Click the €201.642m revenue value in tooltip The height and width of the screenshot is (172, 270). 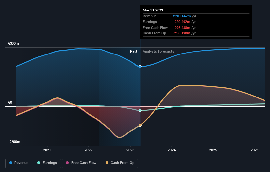(182, 16)
